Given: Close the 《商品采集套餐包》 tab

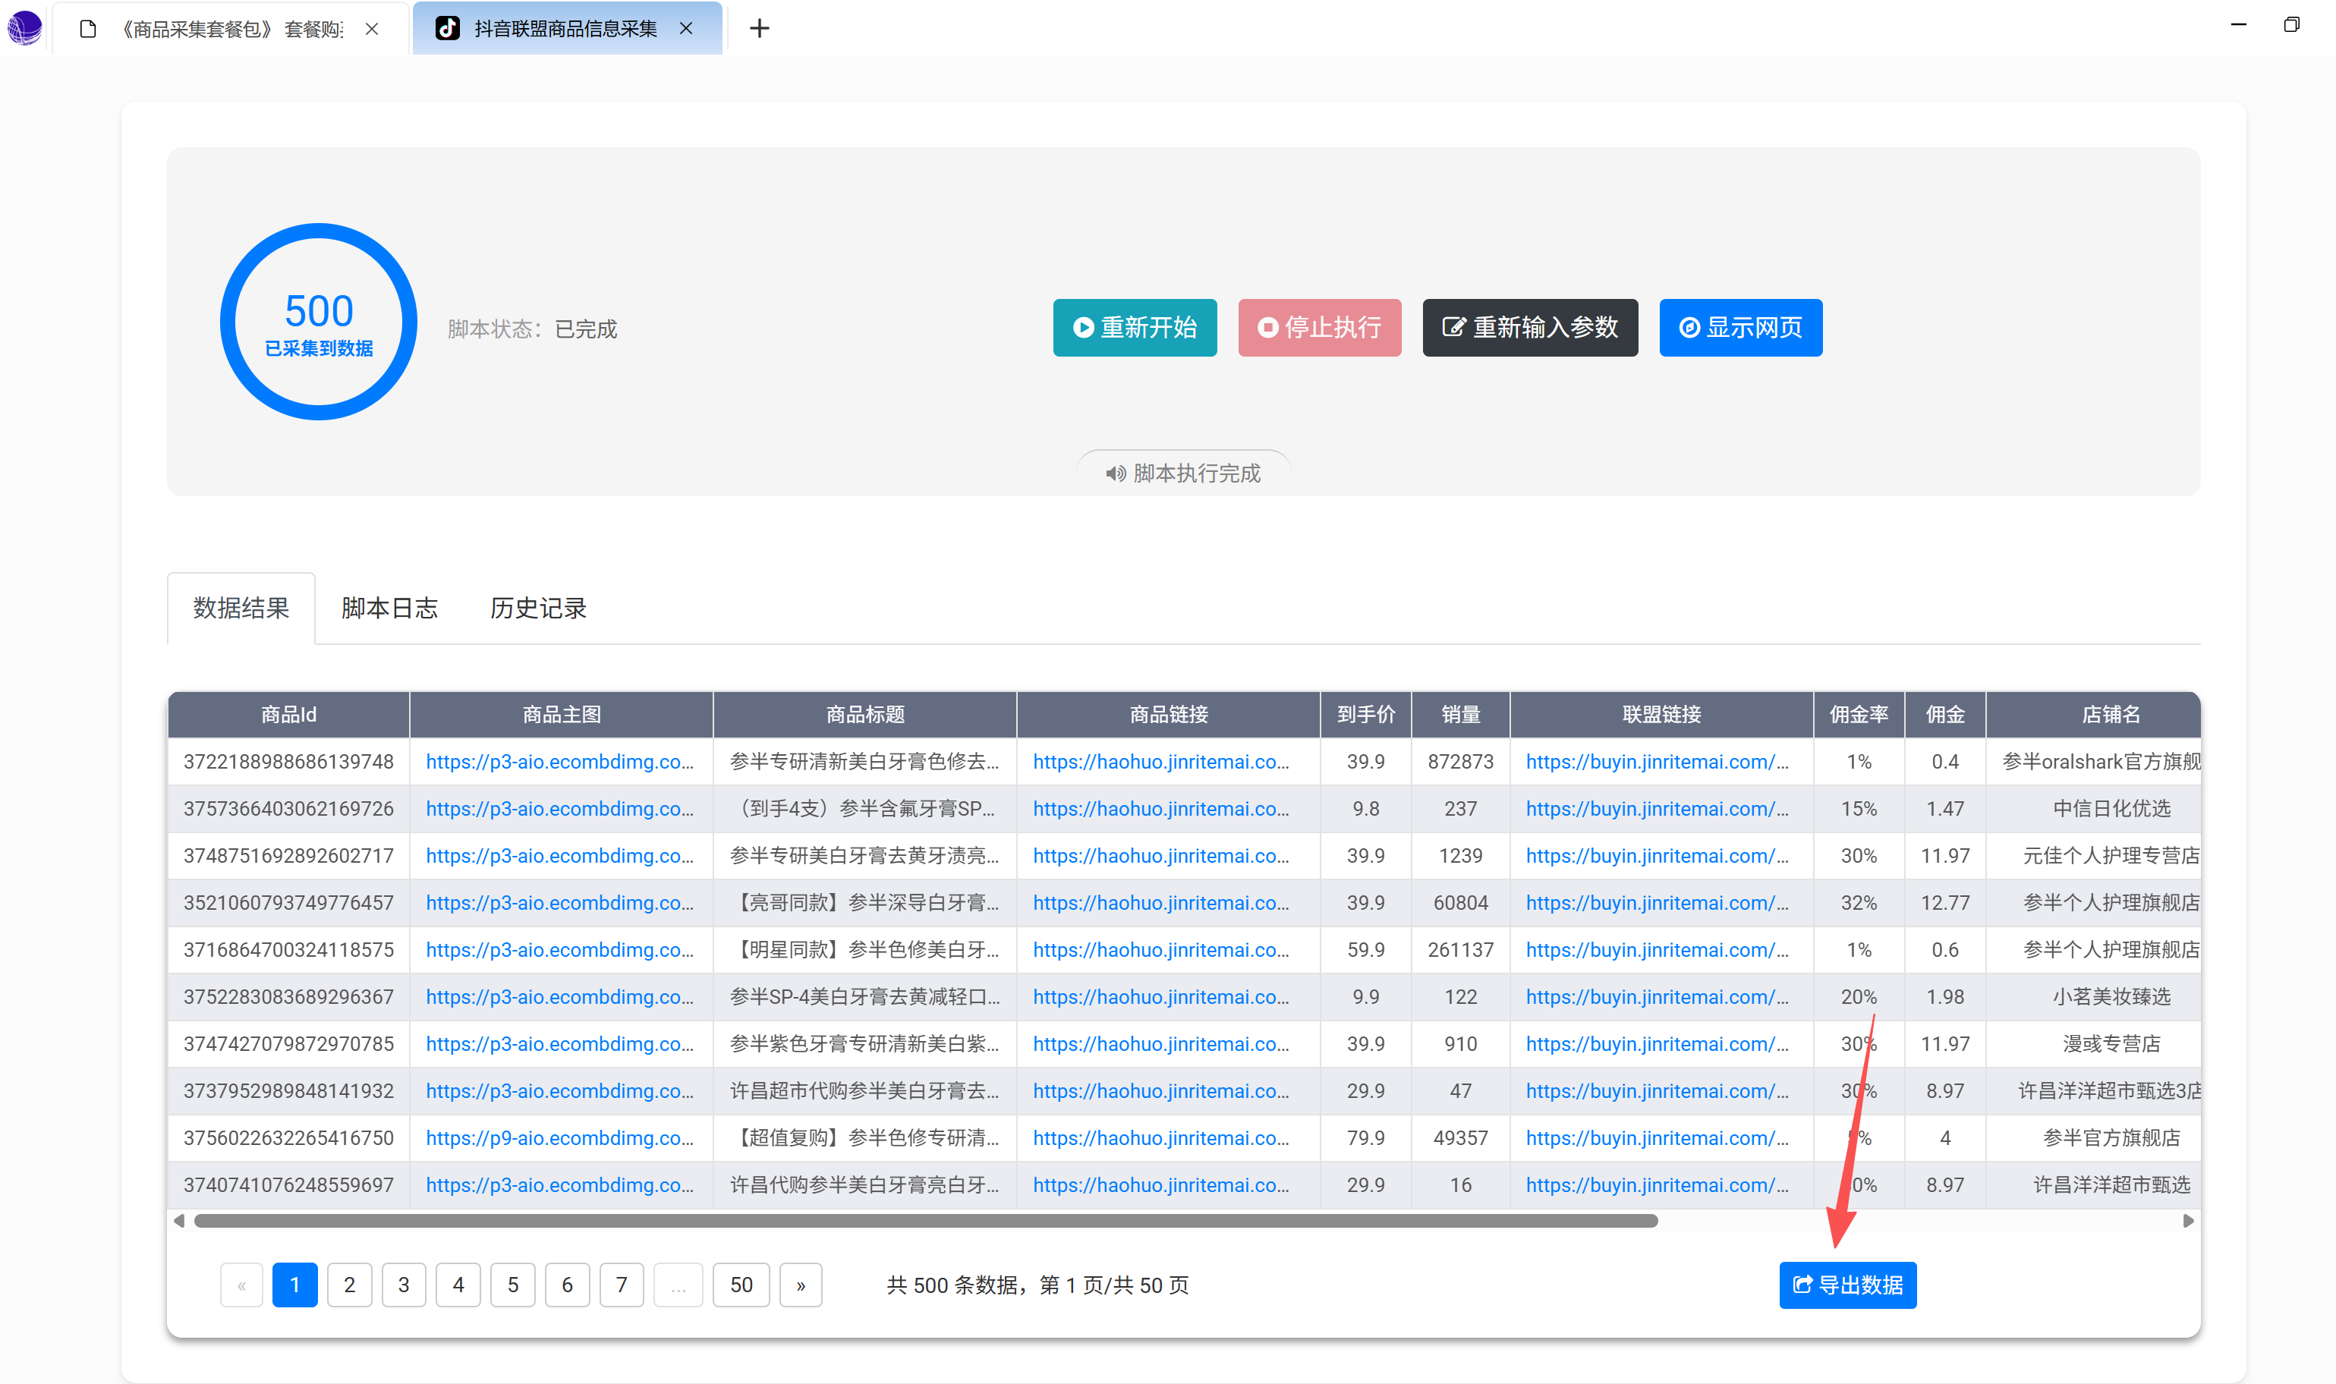Looking at the screenshot, I should pos(372,29).
